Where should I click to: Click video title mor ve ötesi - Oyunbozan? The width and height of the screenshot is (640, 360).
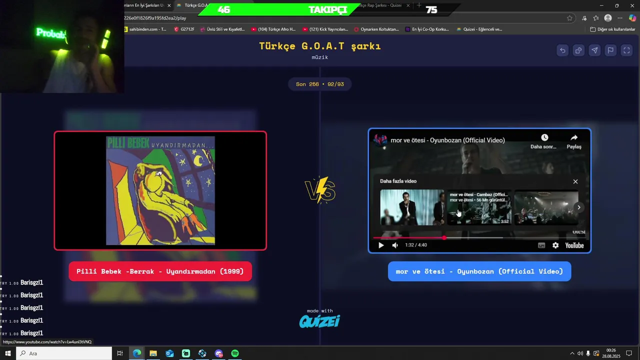pos(447,140)
